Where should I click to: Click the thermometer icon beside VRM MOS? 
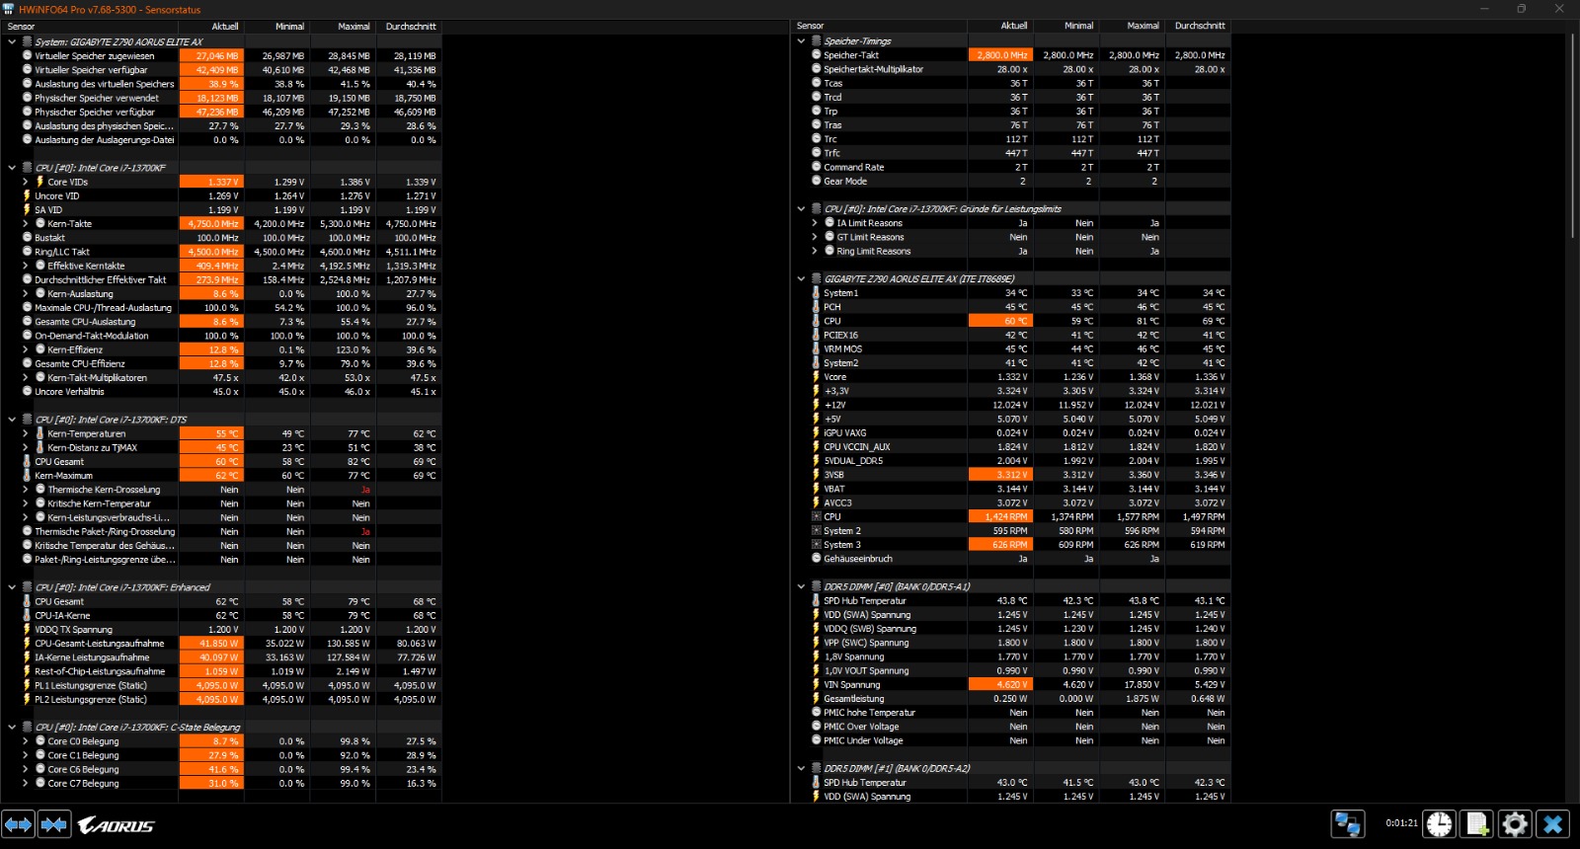click(x=817, y=348)
